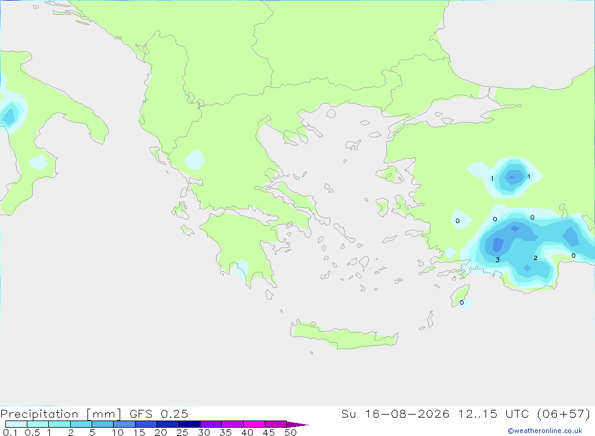595x436 pixels.
Task: Pick the 25–30 mm dark navy legend swatch
Action: [189, 424]
